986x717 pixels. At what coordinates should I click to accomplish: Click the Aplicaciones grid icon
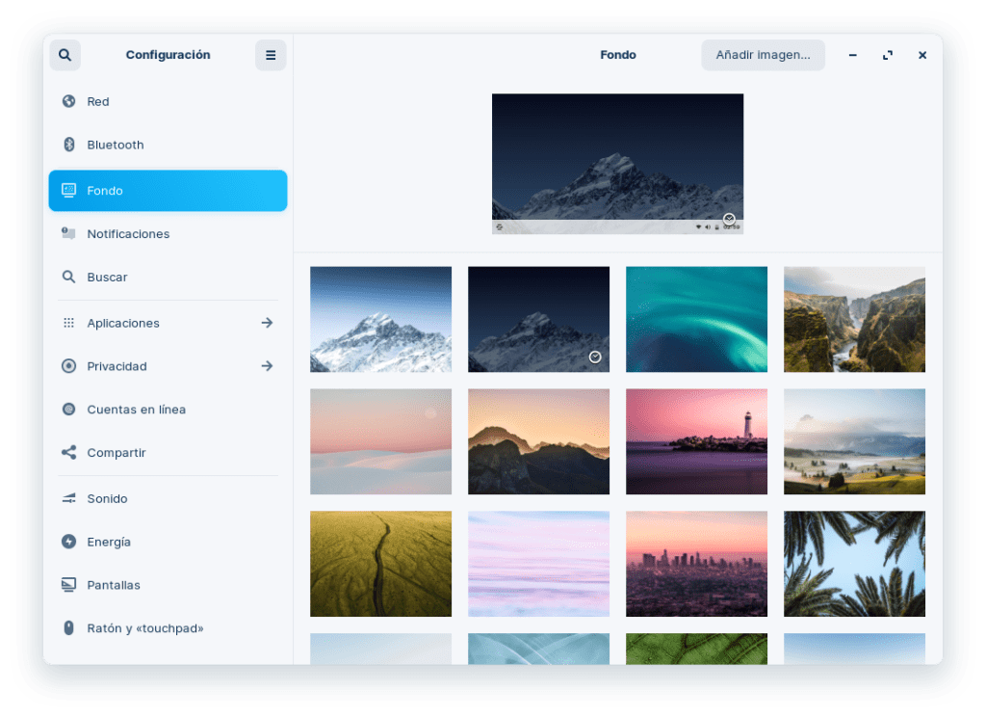click(x=69, y=323)
